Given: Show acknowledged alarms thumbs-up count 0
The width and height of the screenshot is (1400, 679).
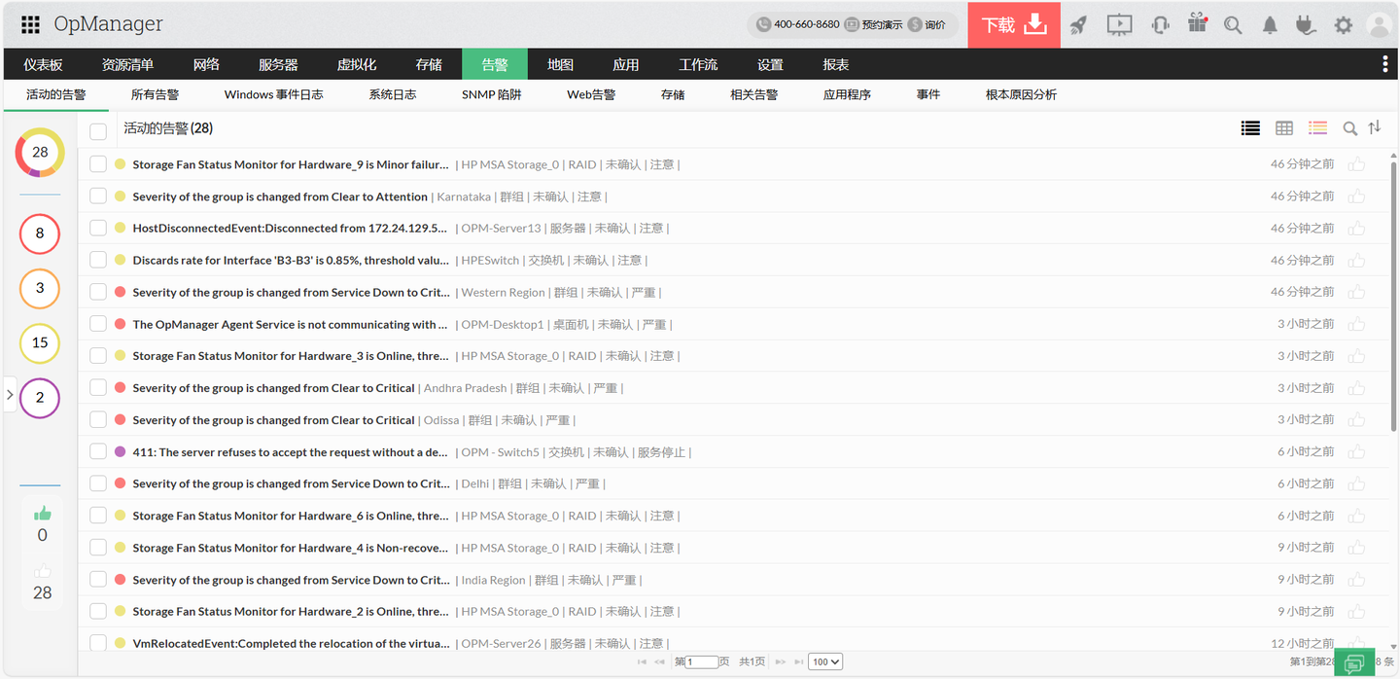Looking at the screenshot, I should click(x=42, y=524).
